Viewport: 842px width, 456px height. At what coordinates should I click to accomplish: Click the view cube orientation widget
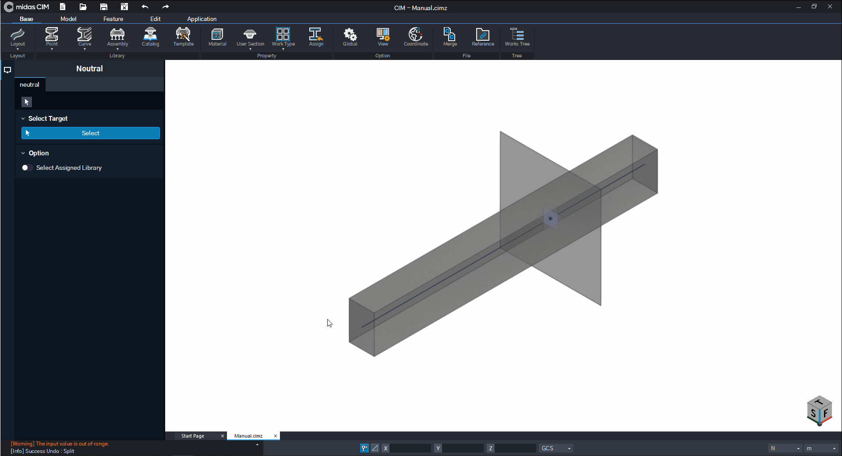coord(819,410)
